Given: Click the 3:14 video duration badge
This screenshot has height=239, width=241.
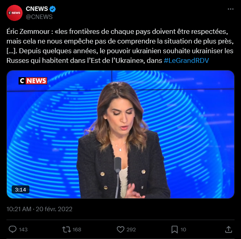Looking at the screenshot, I should (21, 189).
